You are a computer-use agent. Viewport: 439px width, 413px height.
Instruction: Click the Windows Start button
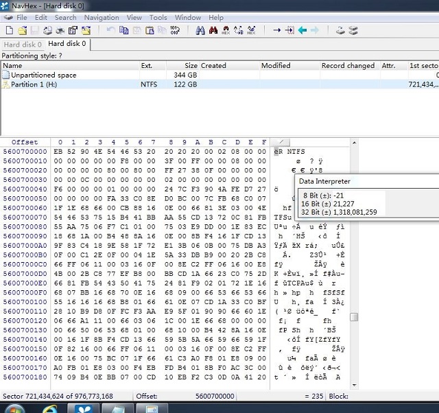(14, 409)
